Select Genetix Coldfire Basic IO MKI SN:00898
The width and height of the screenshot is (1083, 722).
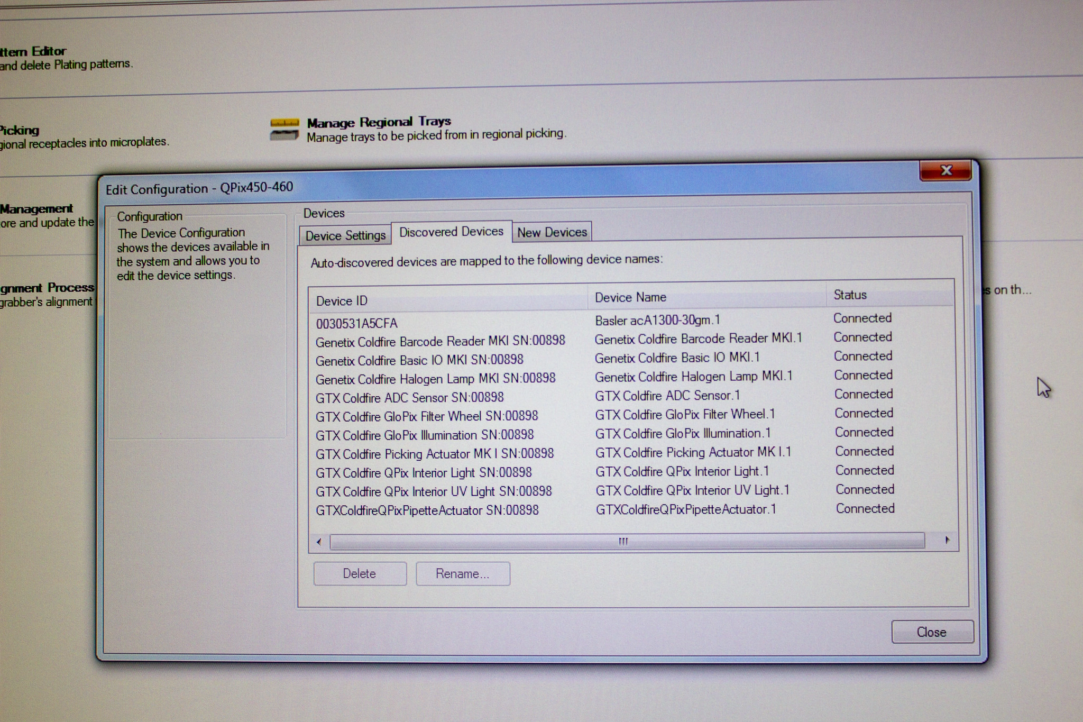419,360
